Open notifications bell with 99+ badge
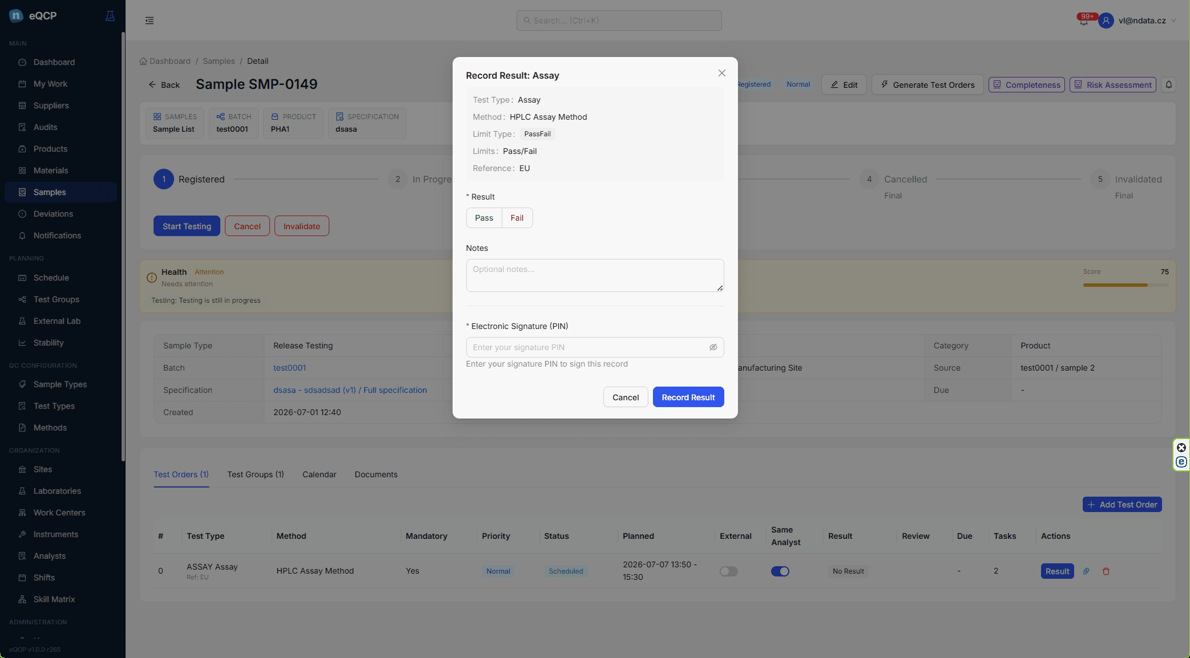 click(1083, 21)
